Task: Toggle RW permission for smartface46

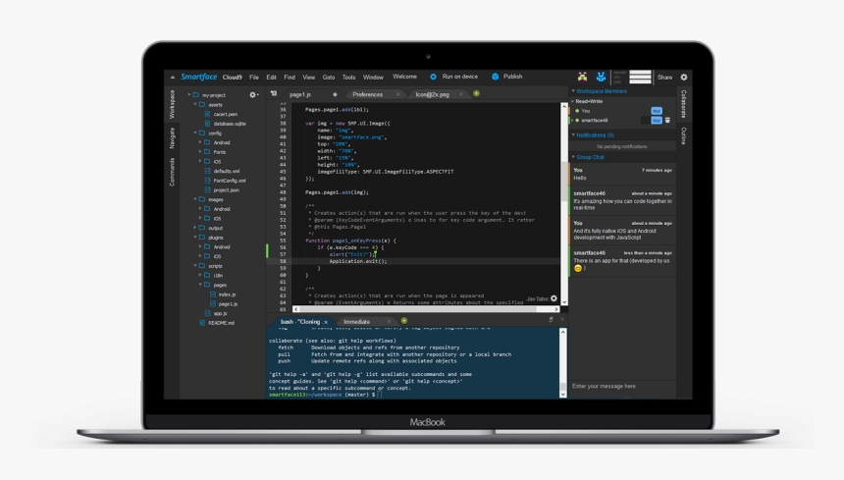Action: point(657,121)
